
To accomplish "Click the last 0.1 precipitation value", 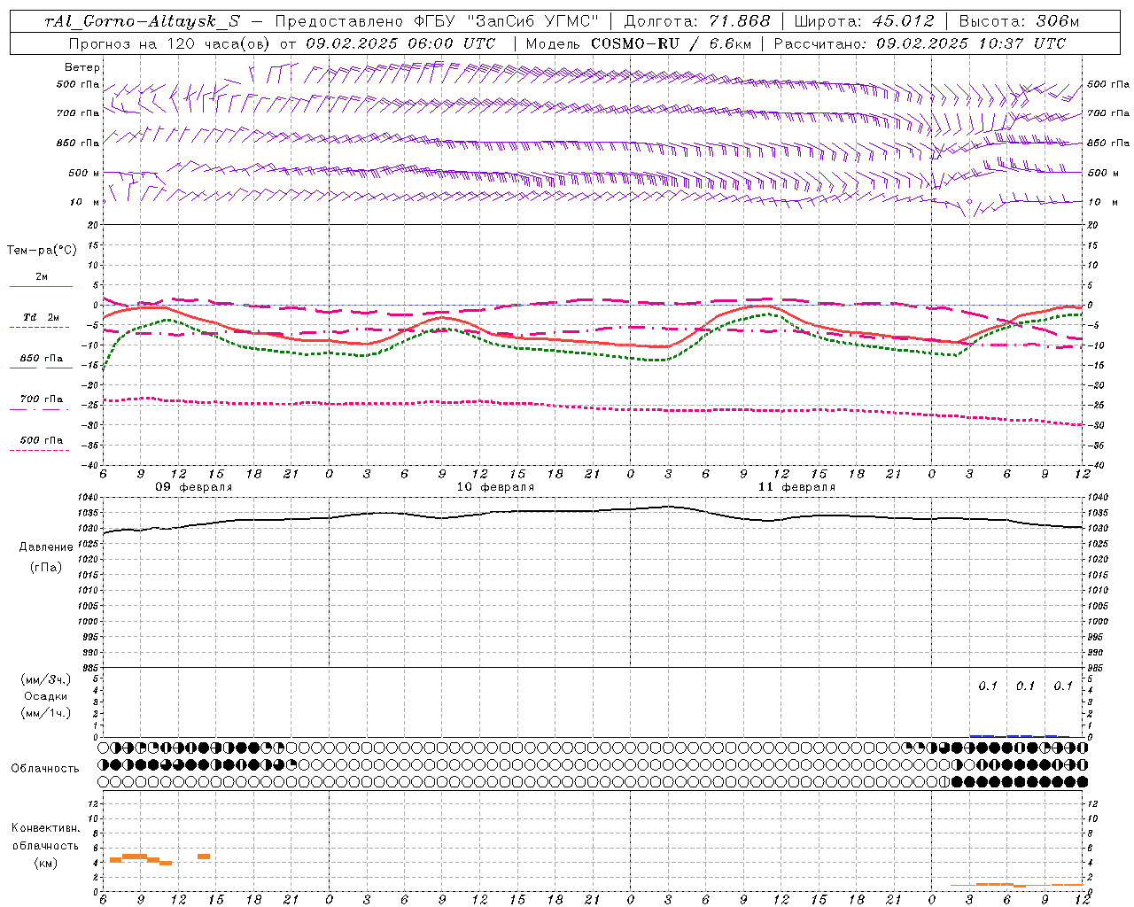I will (x=1063, y=686).
